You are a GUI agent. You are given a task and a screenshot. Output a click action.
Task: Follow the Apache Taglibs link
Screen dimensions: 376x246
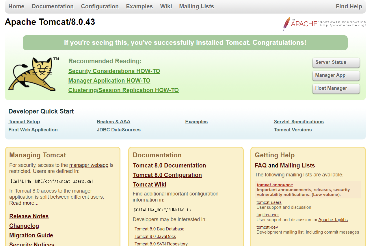(x=333, y=220)
